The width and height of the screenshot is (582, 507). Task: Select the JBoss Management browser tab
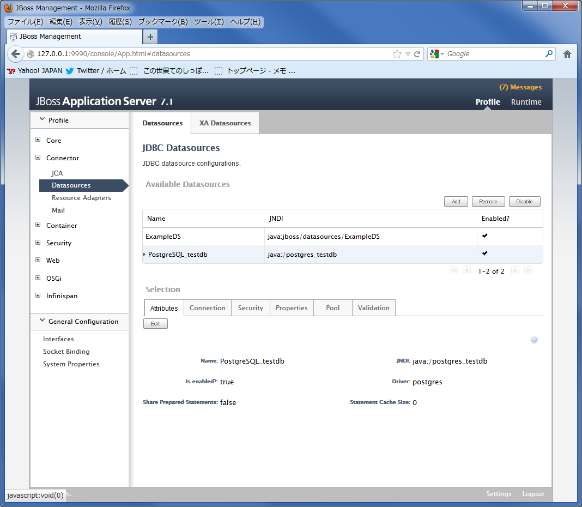coord(75,37)
